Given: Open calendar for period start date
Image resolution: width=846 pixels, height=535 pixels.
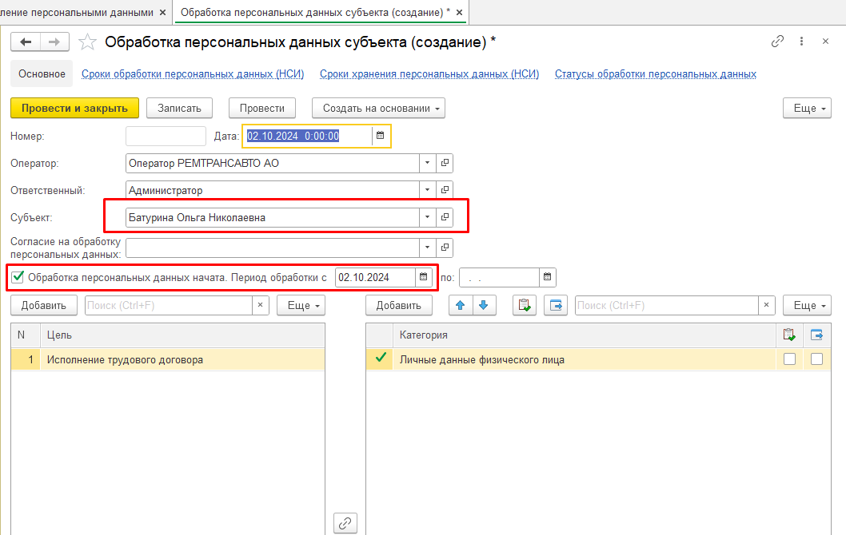Looking at the screenshot, I should pyautogui.click(x=423, y=277).
